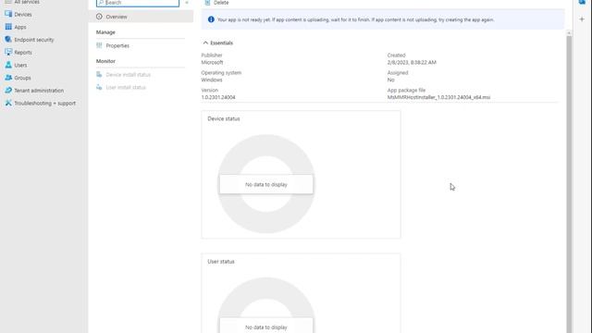Click the Overview circle icon
The image size is (592, 333).
coord(99,17)
